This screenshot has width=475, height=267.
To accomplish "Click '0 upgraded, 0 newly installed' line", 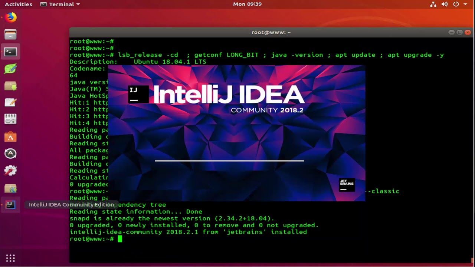I will click(194, 225).
